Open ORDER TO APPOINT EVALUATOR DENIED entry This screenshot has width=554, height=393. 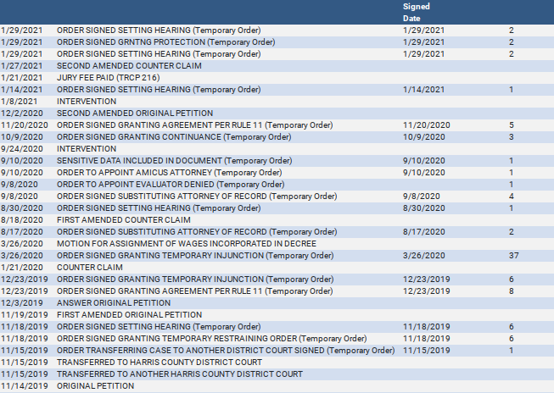pyautogui.click(x=171, y=185)
